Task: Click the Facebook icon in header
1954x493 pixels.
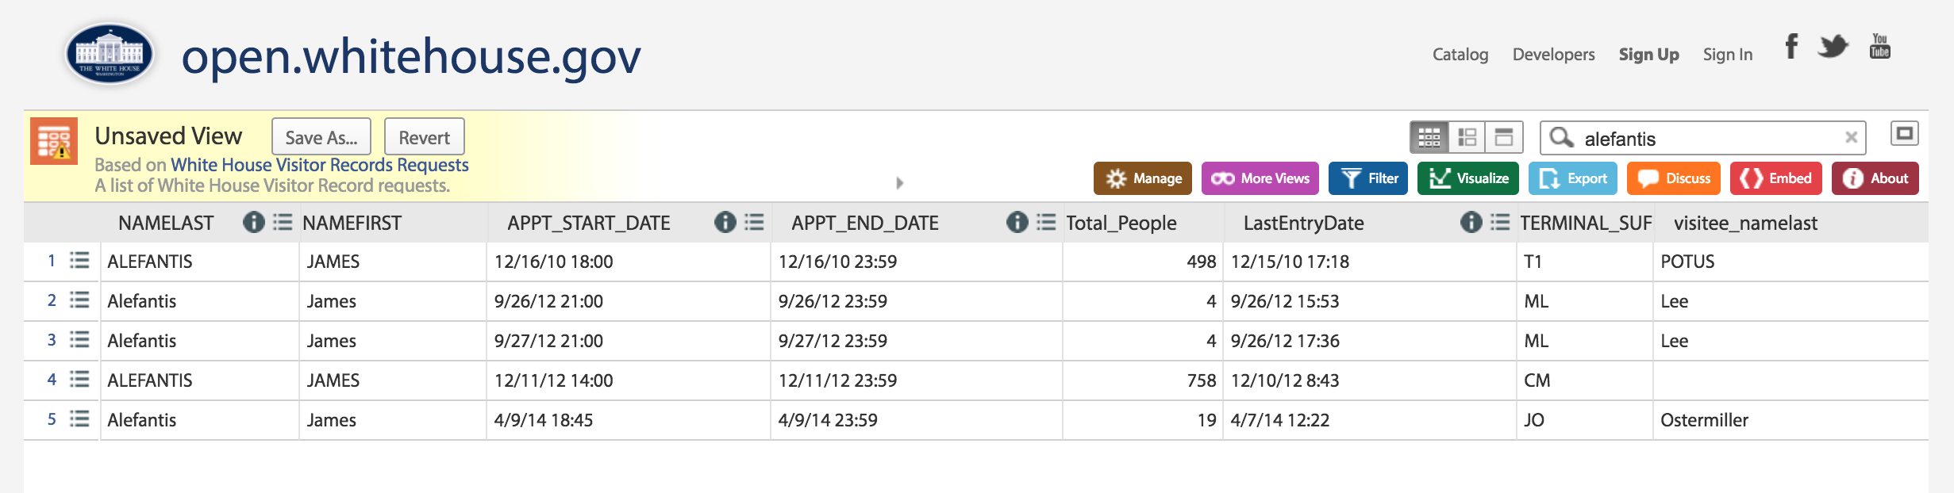Action: point(1791,47)
